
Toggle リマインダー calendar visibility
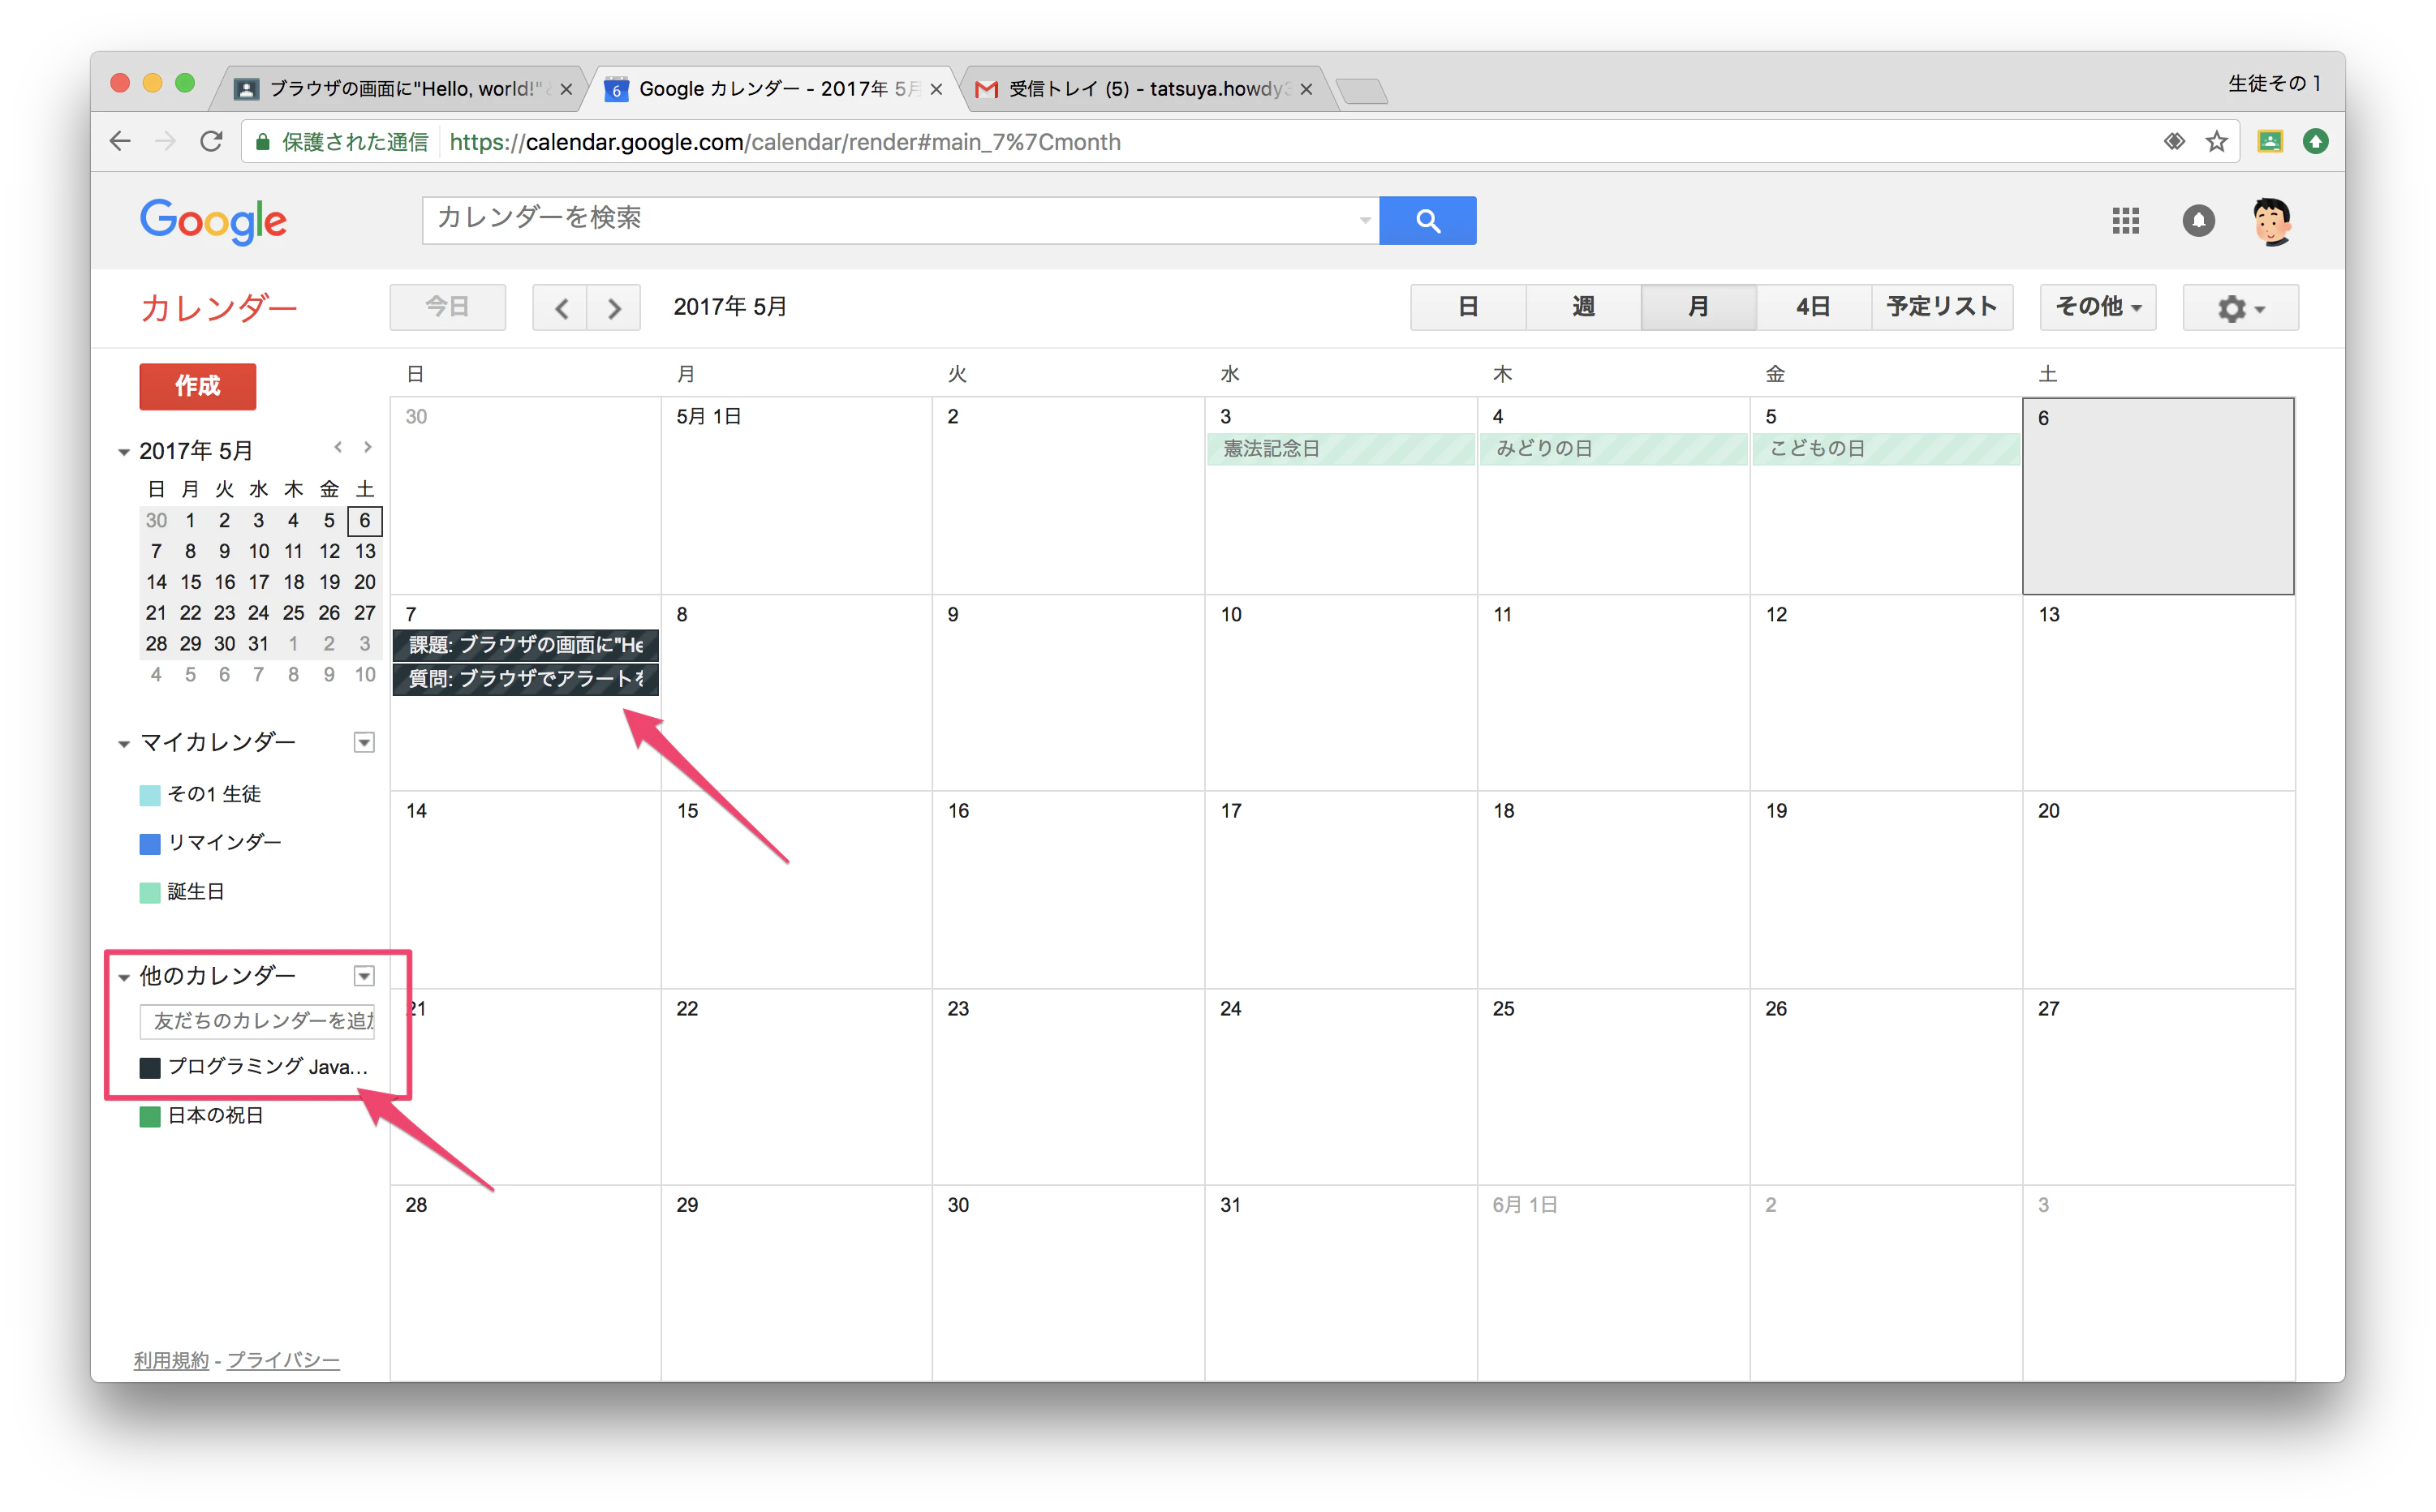pos(150,844)
